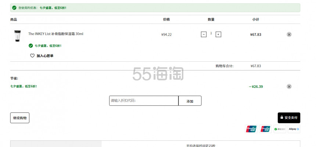This screenshot has height=147, width=316.
Task: Click the quantity value 1
Action: pyautogui.click(x=211, y=33)
